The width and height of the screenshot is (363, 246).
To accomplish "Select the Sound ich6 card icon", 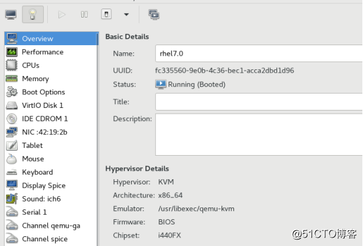I will (12, 199).
